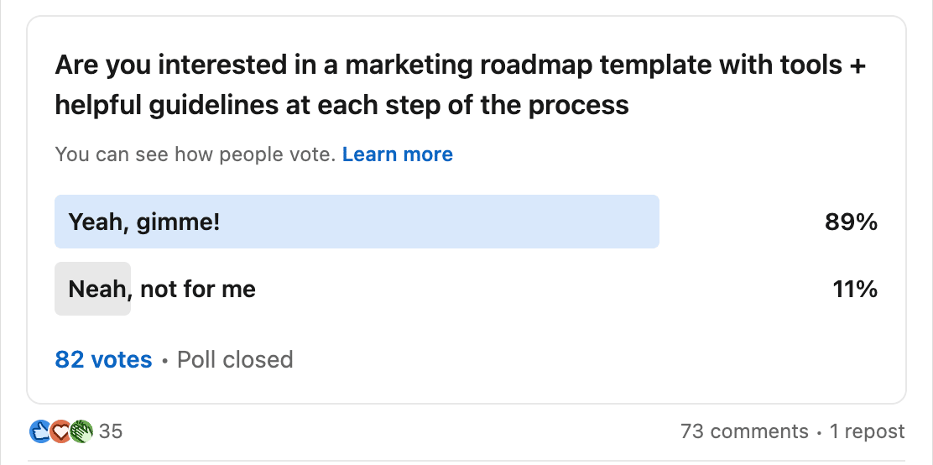View the 1 repost link
933x465 pixels.
[867, 431]
